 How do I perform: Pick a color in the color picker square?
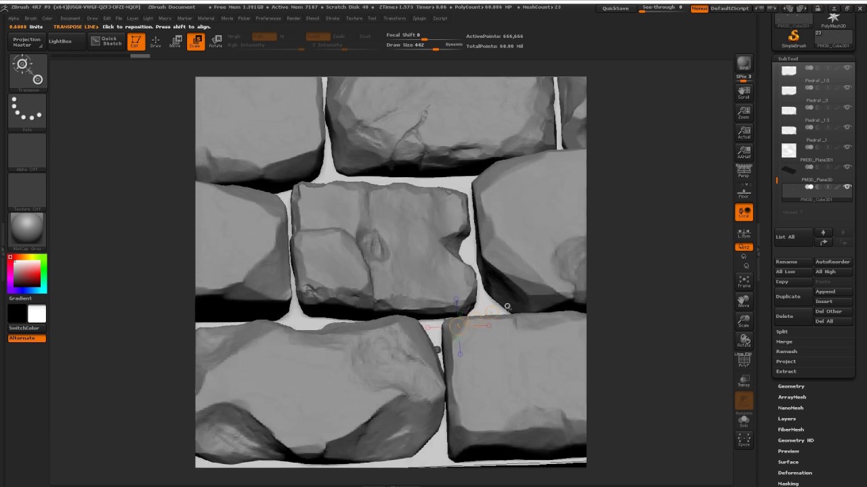pyautogui.click(x=28, y=274)
